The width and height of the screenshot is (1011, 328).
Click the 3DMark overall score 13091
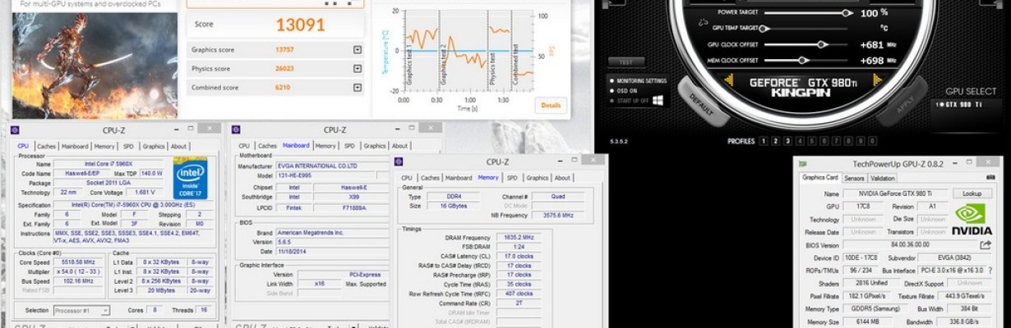point(300,25)
